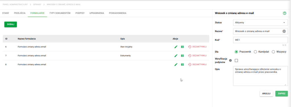This screenshot has width=291, height=107.
Task: Click the Stan inicjalny description cell
Action: click(126, 47)
